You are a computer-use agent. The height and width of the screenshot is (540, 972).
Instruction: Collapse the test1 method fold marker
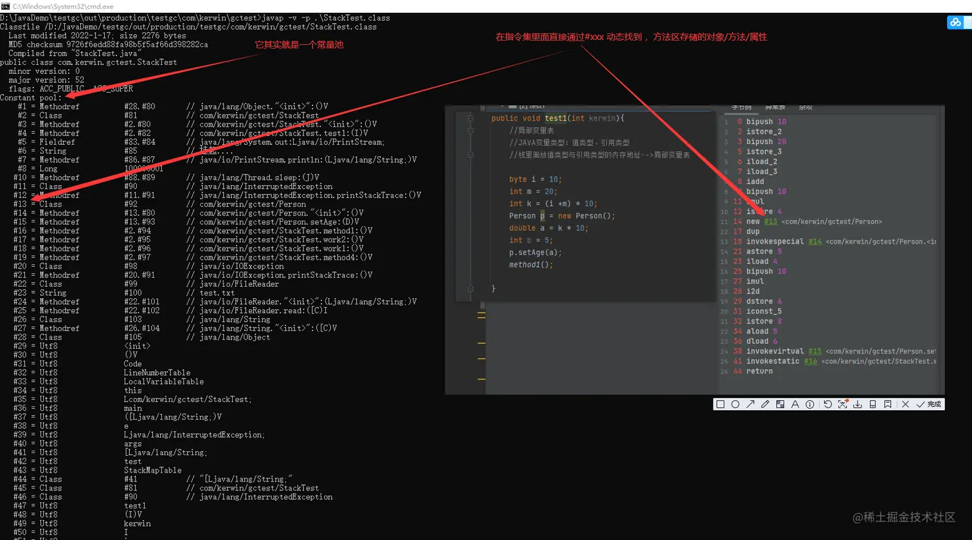click(471, 118)
